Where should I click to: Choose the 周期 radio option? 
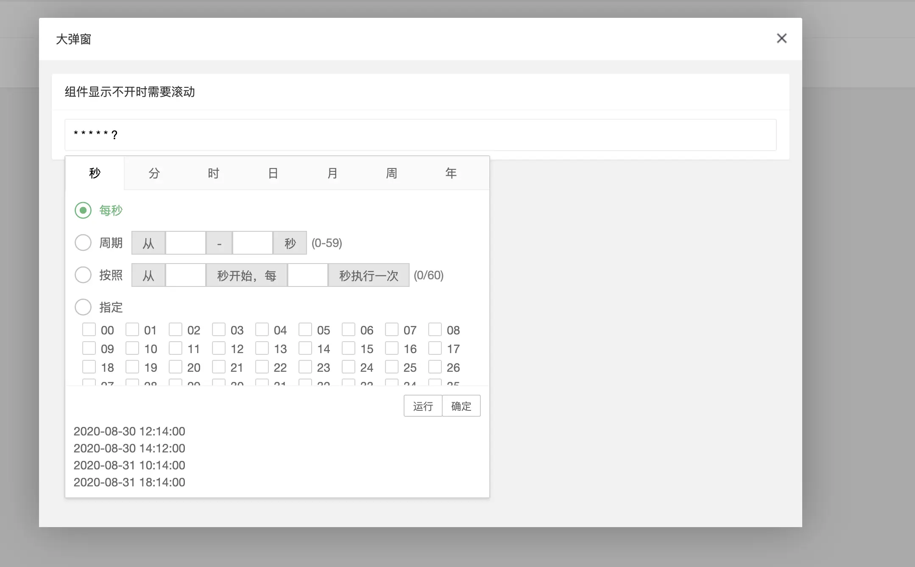[x=83, y=242]
